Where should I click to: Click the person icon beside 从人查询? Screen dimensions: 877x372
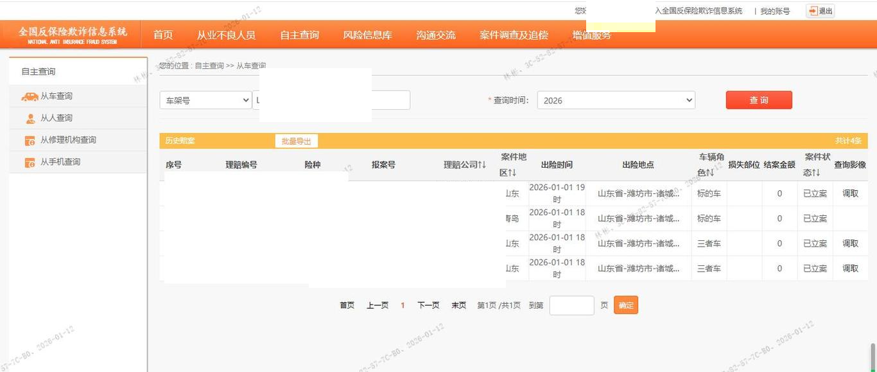pyautogui.click(x=30, y=118)
